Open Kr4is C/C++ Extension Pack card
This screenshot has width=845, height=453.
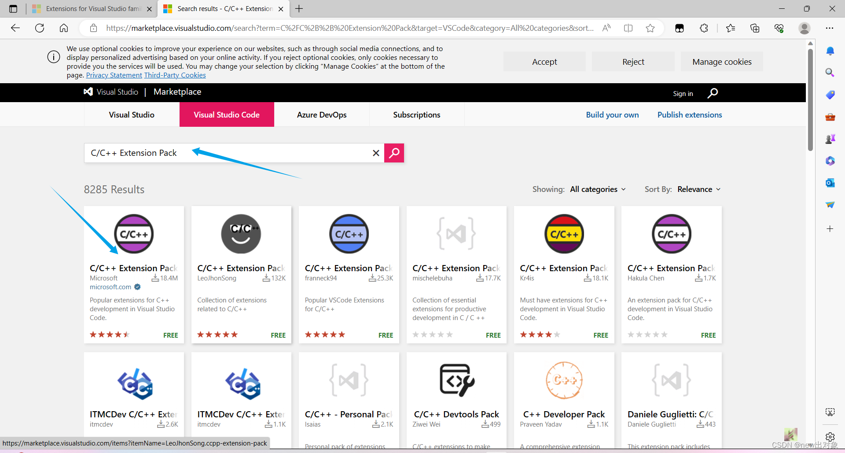(x=564, y=274)
